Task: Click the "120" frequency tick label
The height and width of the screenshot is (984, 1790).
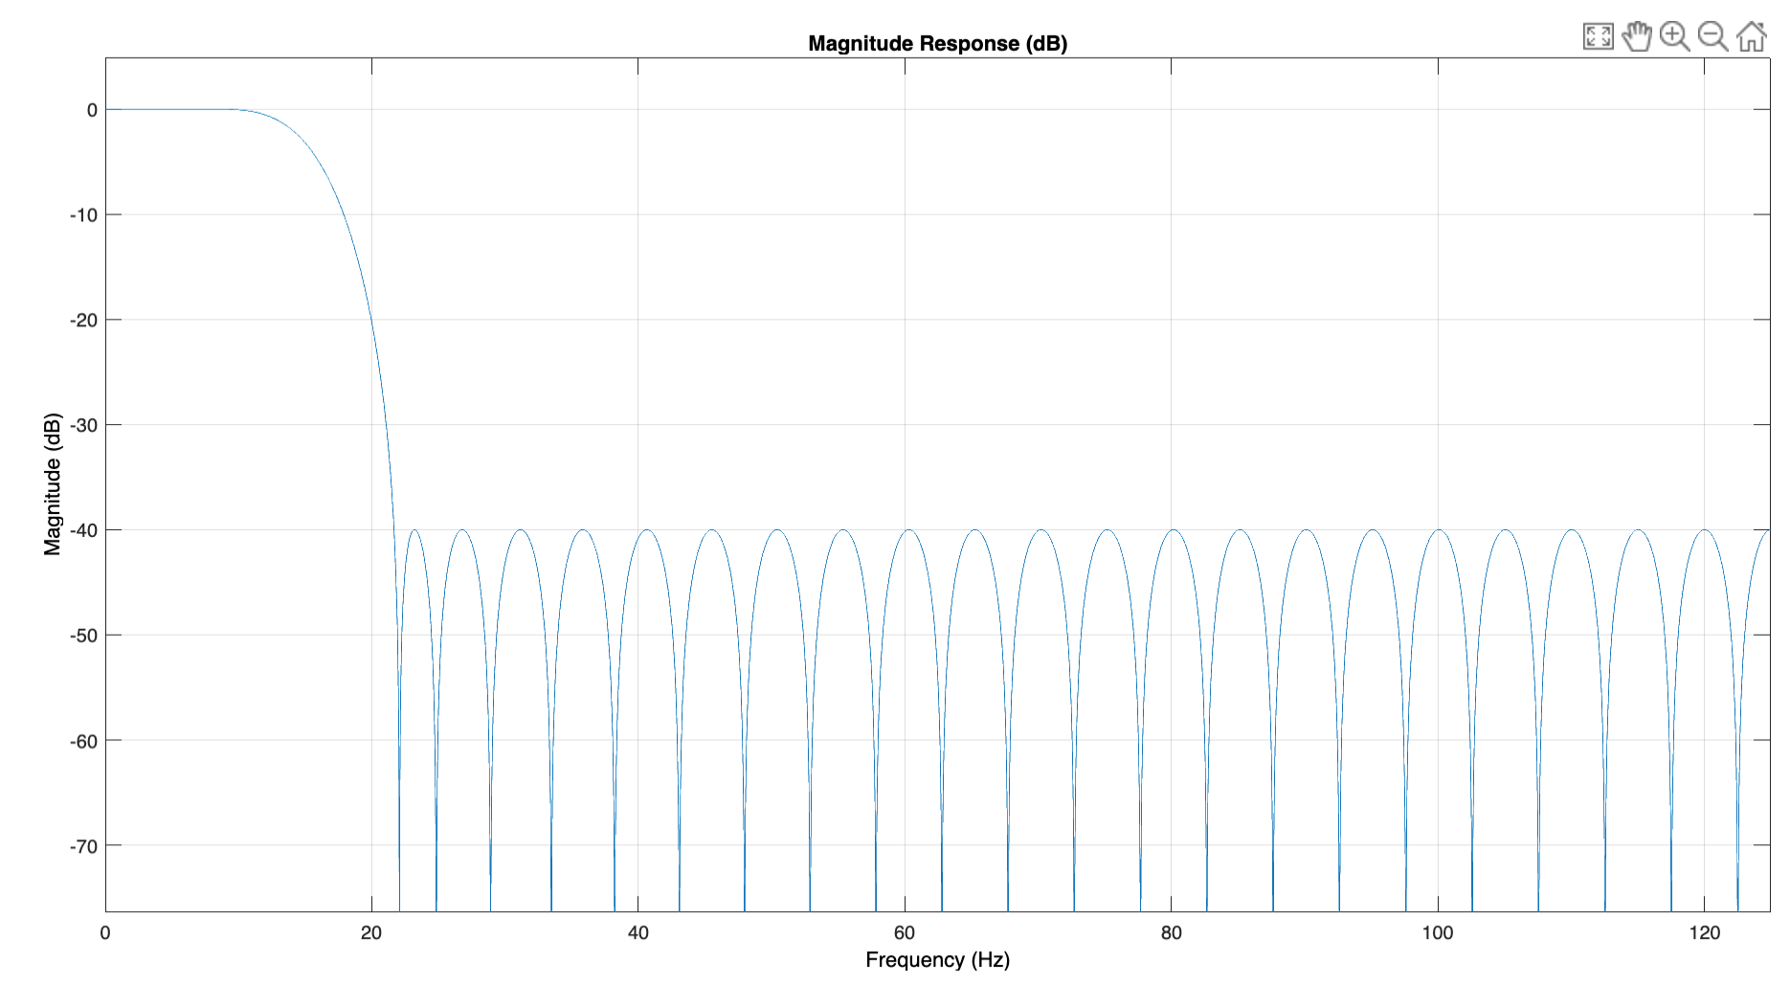Action: (x=1704, y=932)
